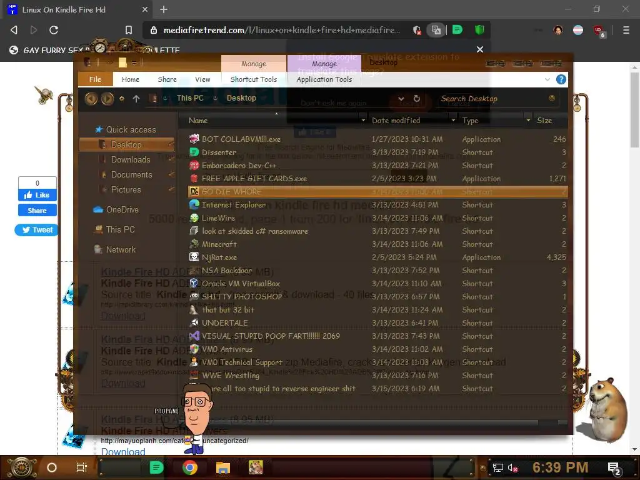Open Chrome from the taskbar
640x480 pixels.
(190, 467)
